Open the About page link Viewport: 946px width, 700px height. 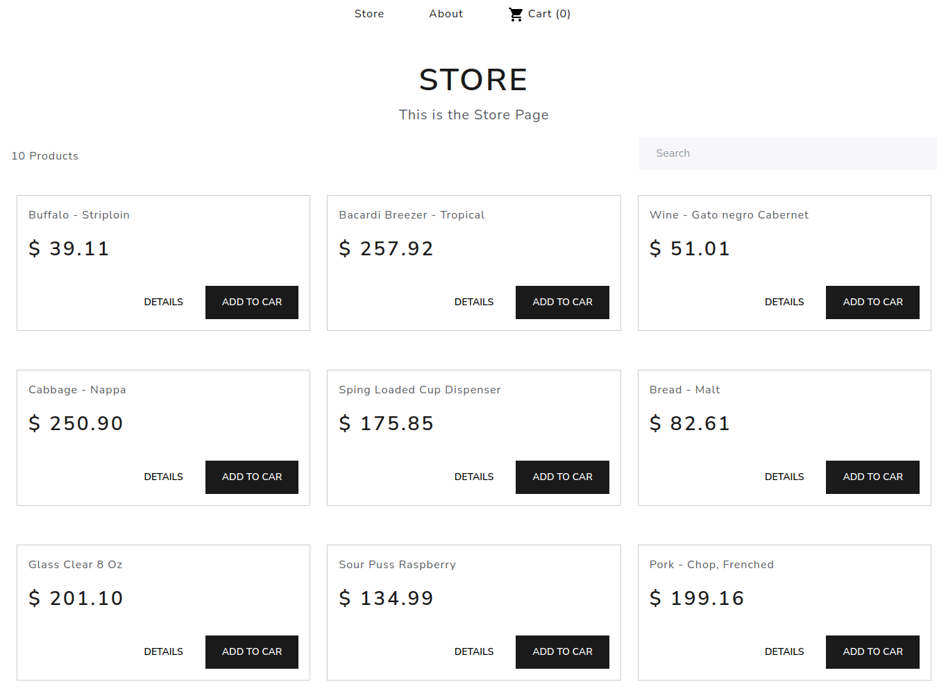[x=446, y=14]
